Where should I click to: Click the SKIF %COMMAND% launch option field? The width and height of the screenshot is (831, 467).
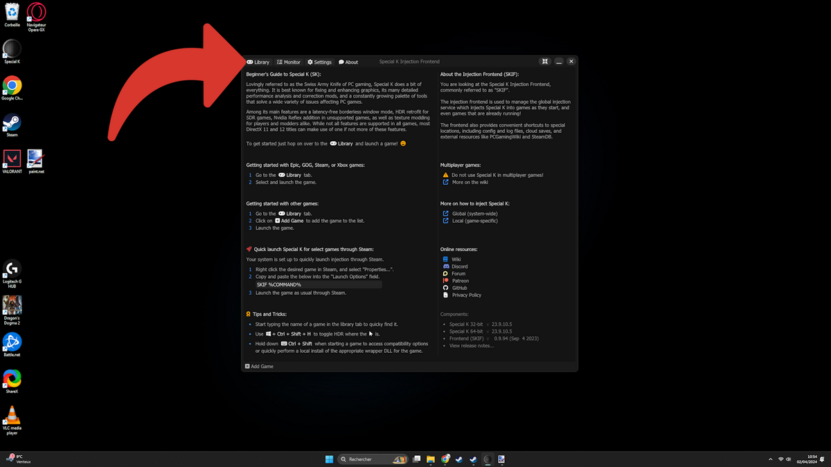coord(319,284)
